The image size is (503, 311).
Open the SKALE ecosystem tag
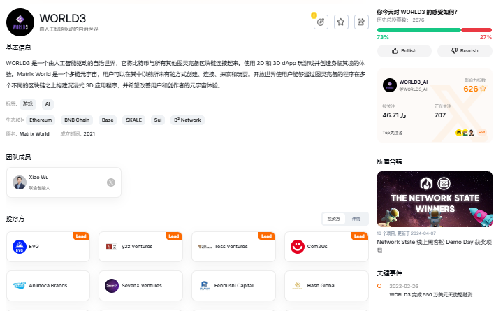coord(133,120)
